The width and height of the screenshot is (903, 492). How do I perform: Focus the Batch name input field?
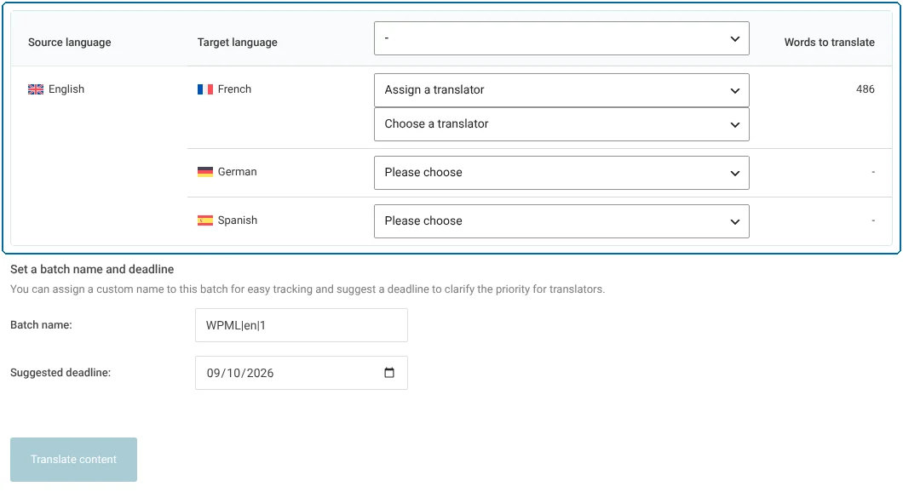tap(302, 325)
